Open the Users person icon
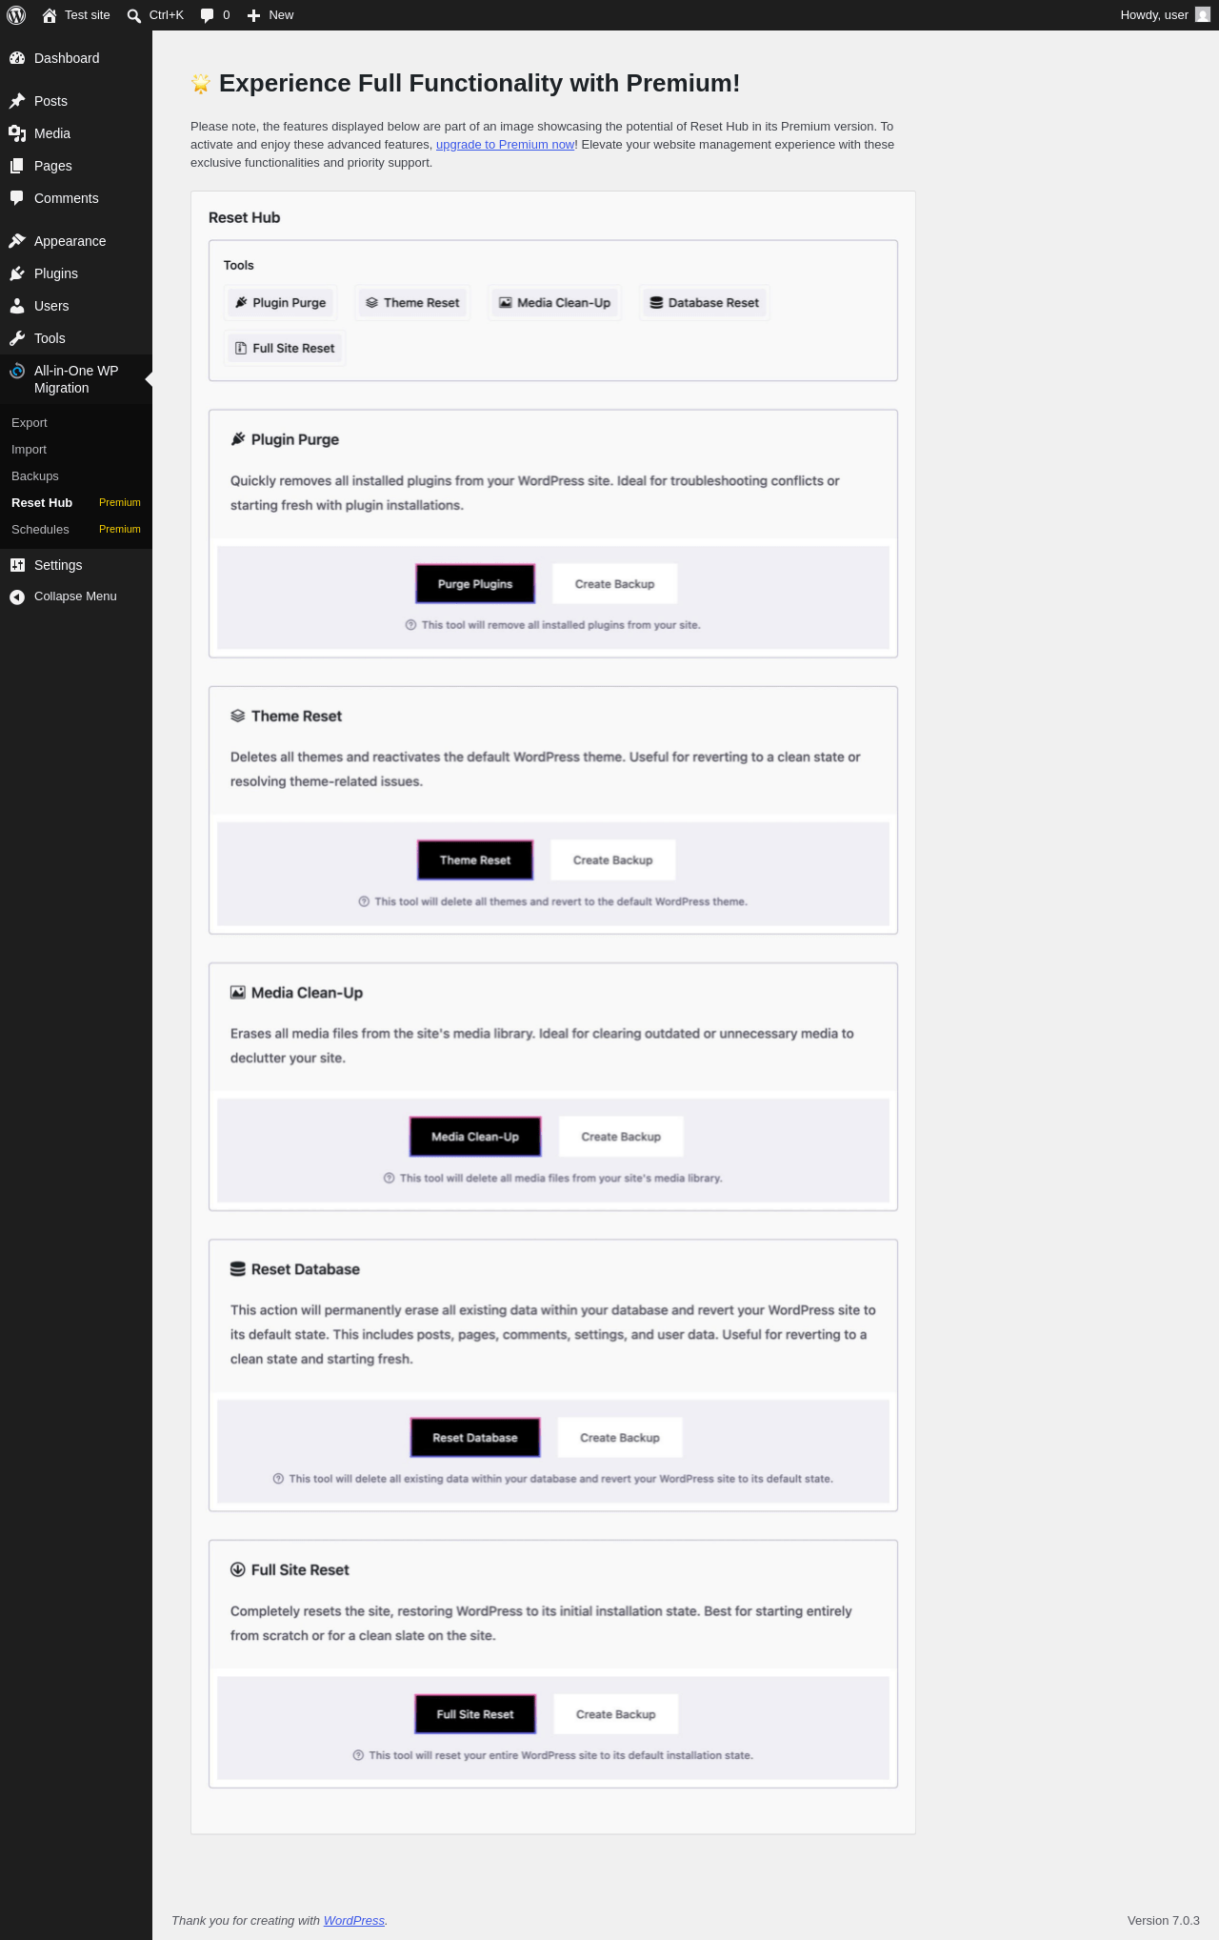 (x=17, y=306)
